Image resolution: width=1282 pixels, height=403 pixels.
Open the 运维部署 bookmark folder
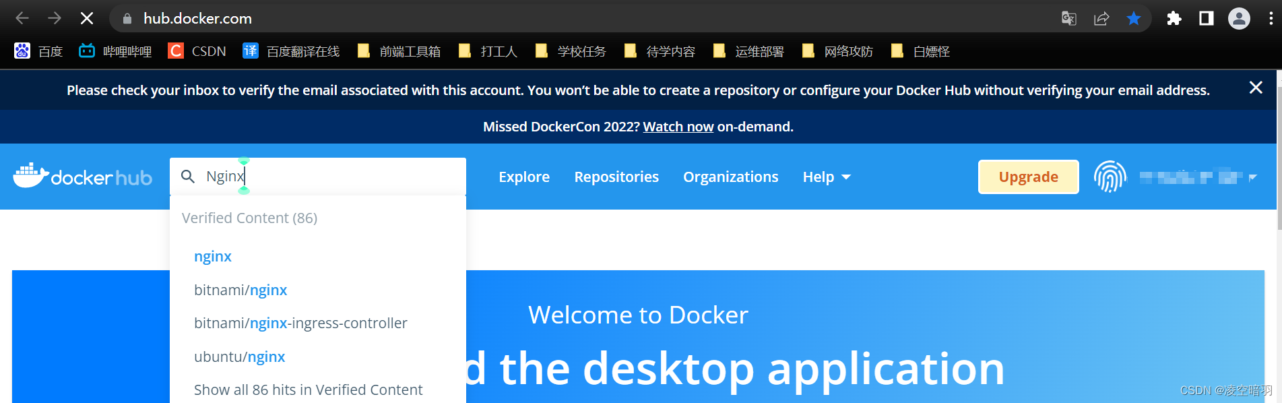point(748,51)
